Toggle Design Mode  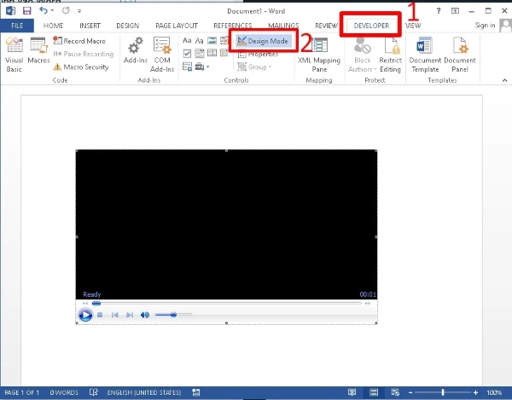coord(263,41)
